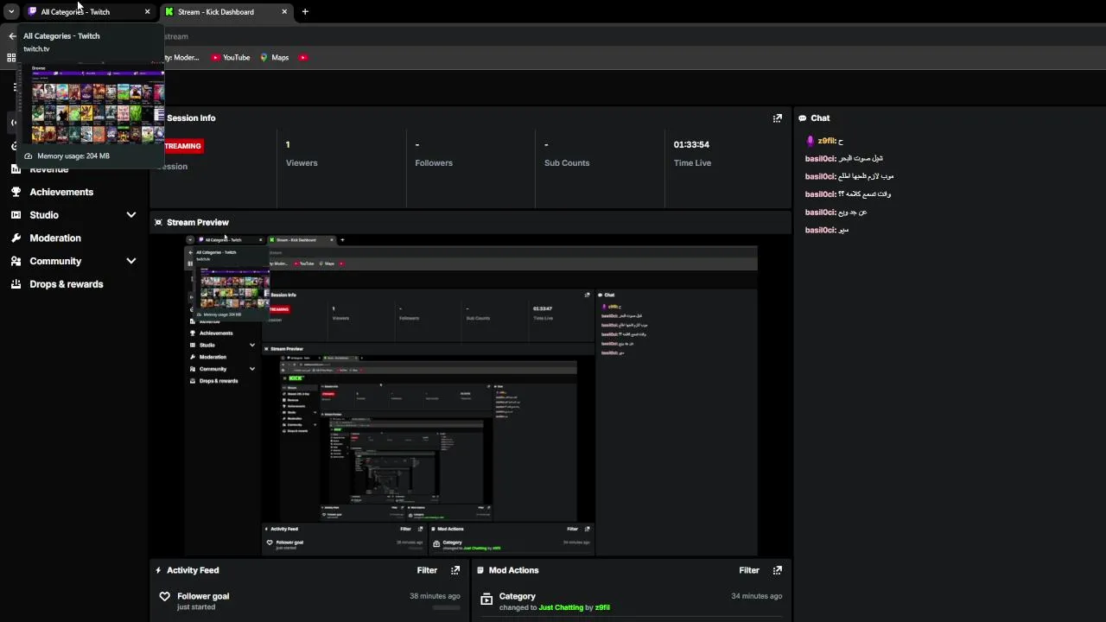Click the Activity Feed header title

click(193, 571)
